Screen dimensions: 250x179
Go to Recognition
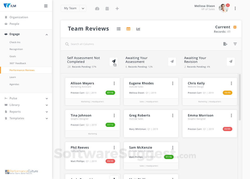point(16,49)
